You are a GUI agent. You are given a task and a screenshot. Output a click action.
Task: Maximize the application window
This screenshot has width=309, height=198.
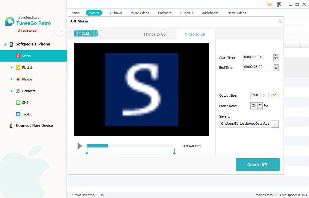click(x=297, y=4)
